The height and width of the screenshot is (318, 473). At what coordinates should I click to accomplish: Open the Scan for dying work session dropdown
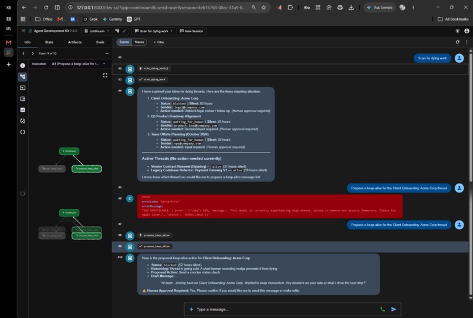pyautogui.click(x=154, y=31)
